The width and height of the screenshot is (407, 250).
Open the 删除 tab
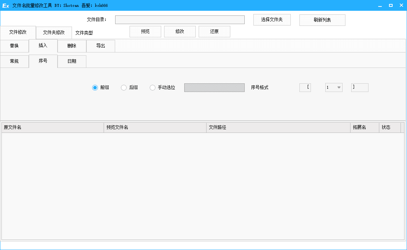point(72,46)
